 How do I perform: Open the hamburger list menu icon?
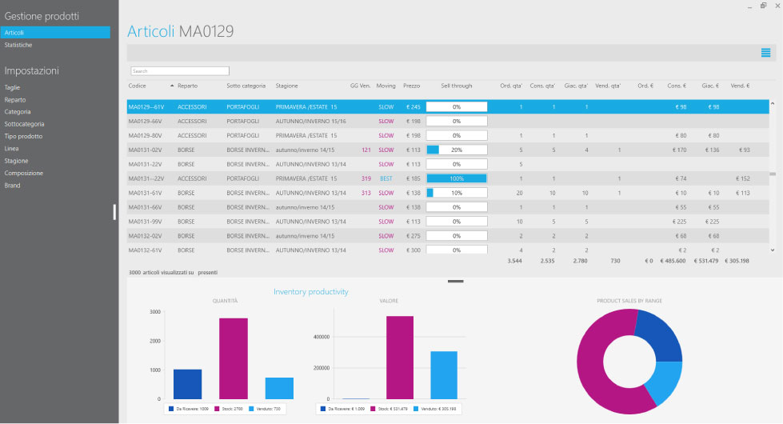click(x=765, y=53)
